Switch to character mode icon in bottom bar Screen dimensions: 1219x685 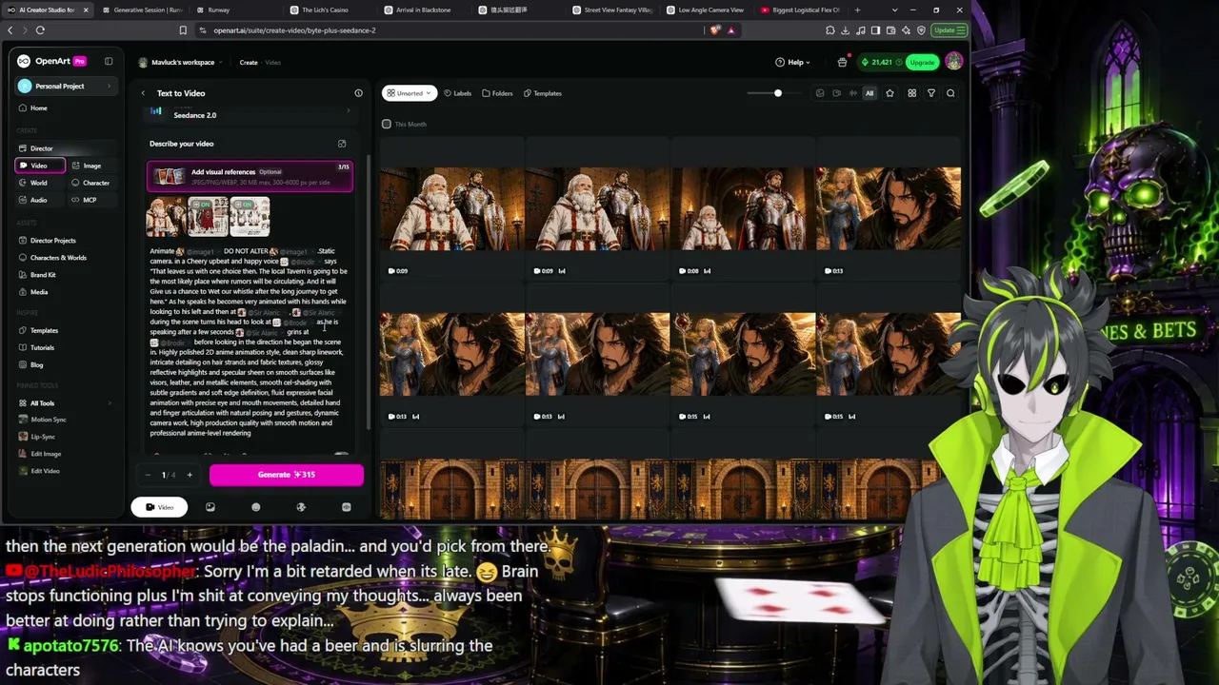255,507
